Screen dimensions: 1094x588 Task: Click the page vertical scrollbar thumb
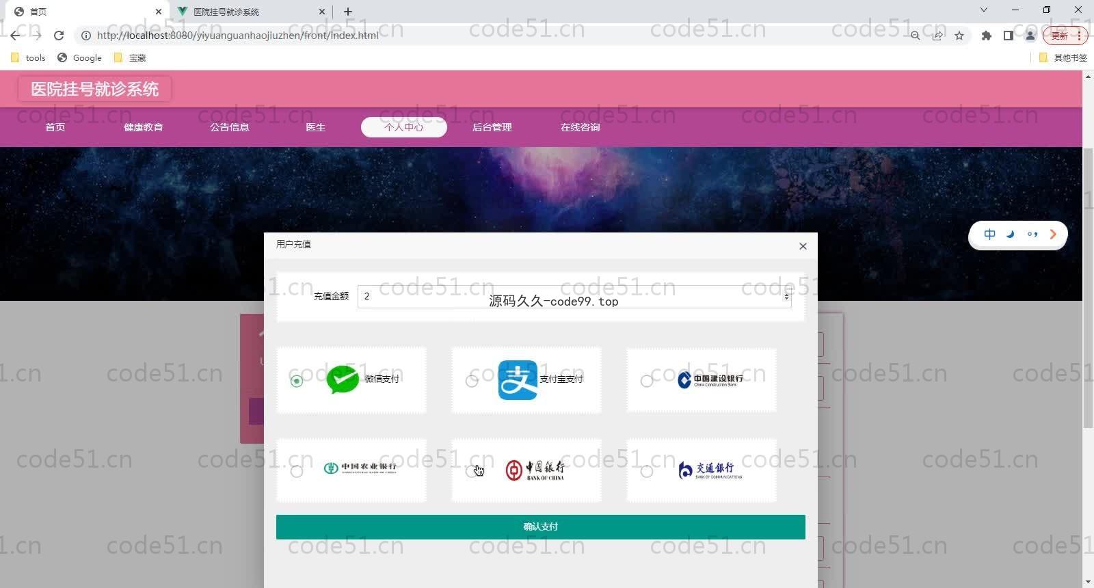point(1088,288)
